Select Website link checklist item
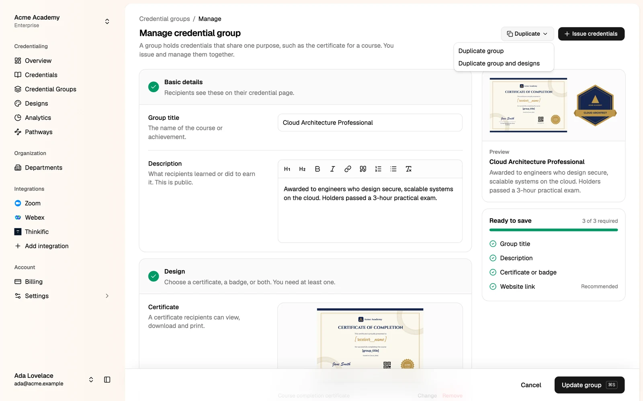The width and height of the screenshot is (643, 401). coord(554,287)
